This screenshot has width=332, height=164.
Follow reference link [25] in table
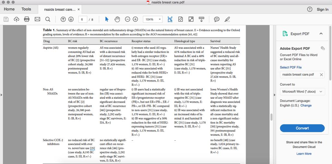92,148
